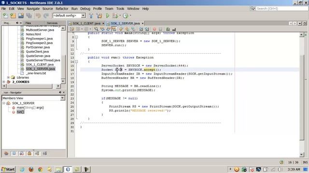Click the Build Project hammer icon
Screen dimensions: 309x173
[x=91, y=16]
